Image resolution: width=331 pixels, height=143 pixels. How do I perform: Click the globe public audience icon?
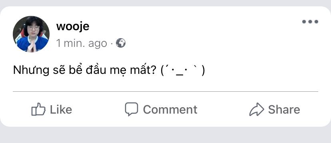coord(121,43)
